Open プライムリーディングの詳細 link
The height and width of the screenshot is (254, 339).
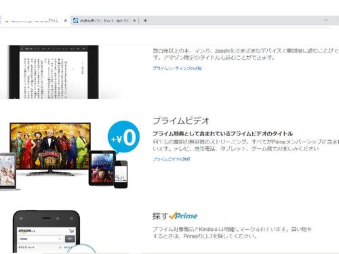tap(177, 68)
